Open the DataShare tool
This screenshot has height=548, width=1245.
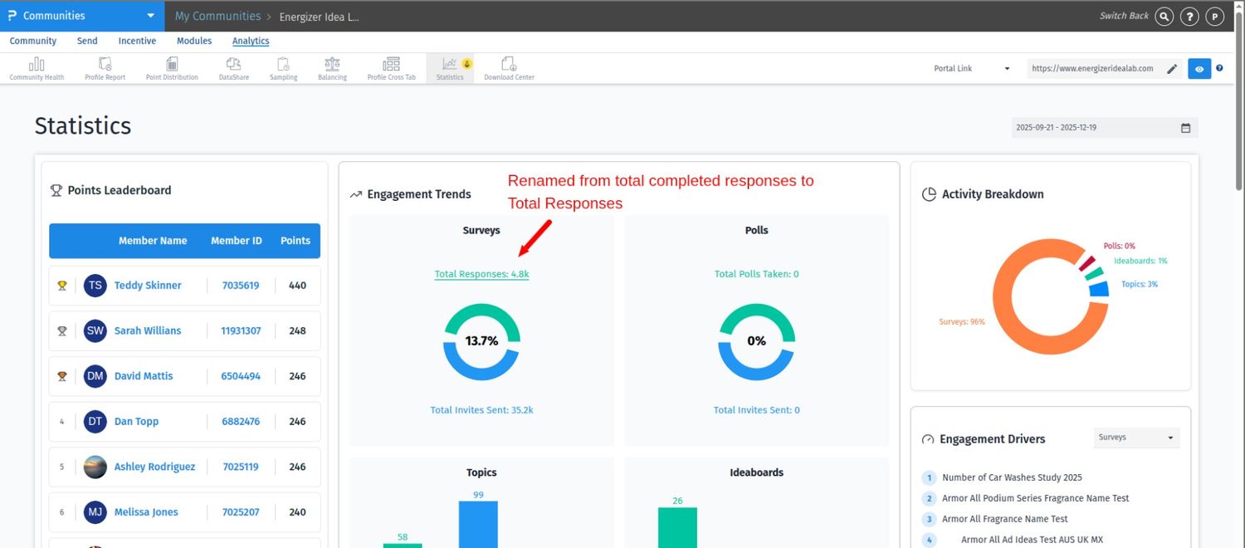coord(233,68)
